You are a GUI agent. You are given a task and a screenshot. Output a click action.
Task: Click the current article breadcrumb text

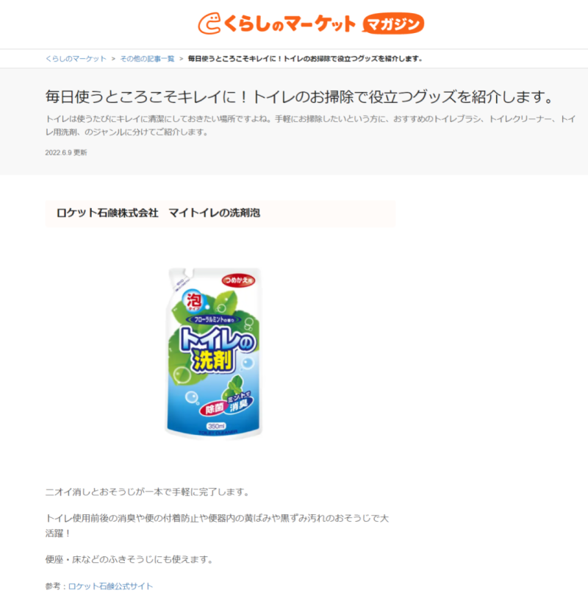click(x=305, y=59)
